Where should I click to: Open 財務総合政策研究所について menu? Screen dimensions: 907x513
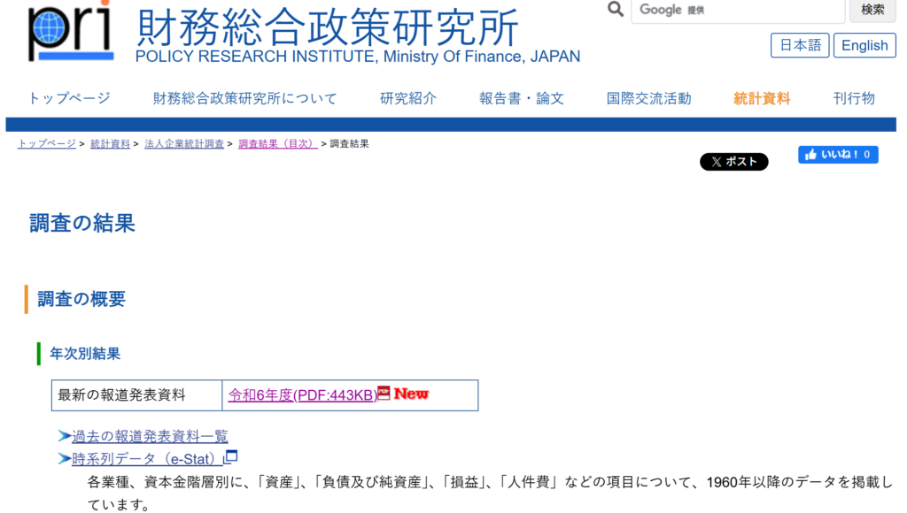[x=245, y=98]
